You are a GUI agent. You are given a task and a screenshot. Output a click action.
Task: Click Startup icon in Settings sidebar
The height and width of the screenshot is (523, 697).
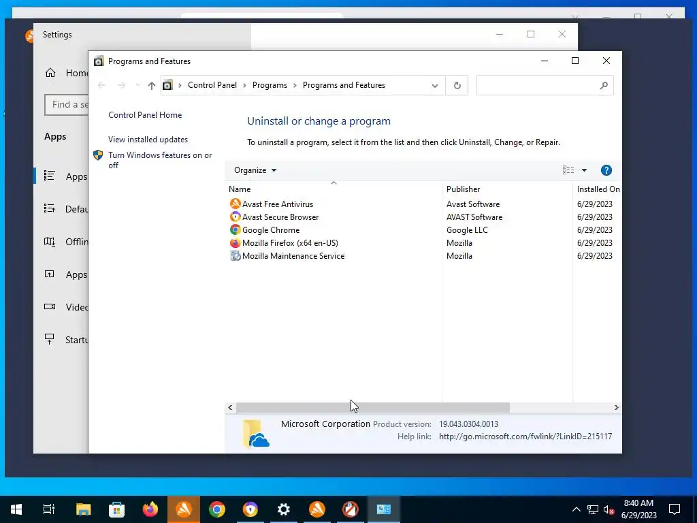click(49, 339)
